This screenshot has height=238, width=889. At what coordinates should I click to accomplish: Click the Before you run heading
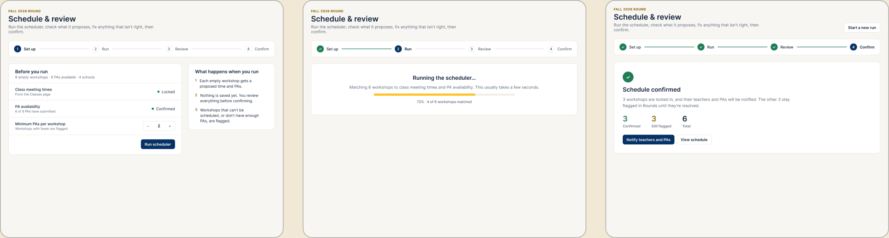[31, 72]
